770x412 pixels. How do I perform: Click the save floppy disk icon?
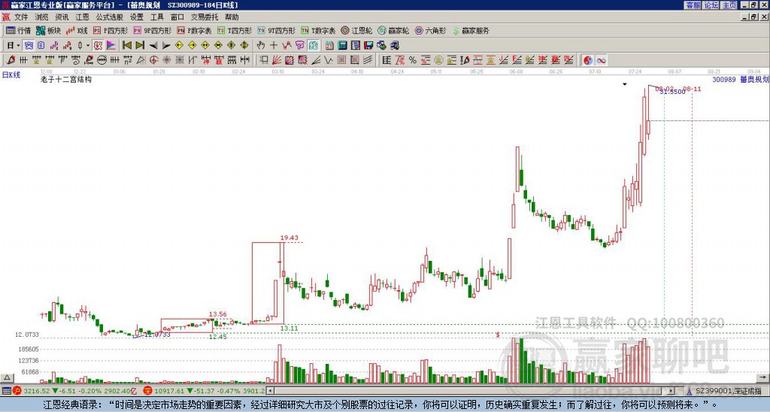[x=368, y=45]
